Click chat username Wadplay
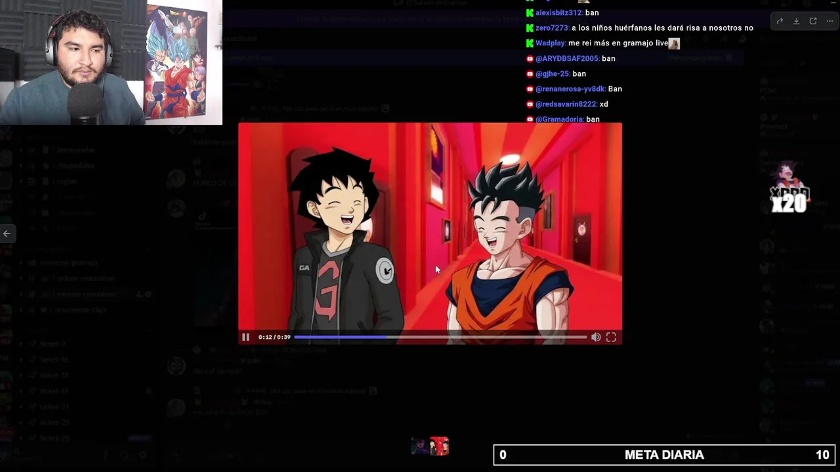840x472 pixels. (550, 43)
